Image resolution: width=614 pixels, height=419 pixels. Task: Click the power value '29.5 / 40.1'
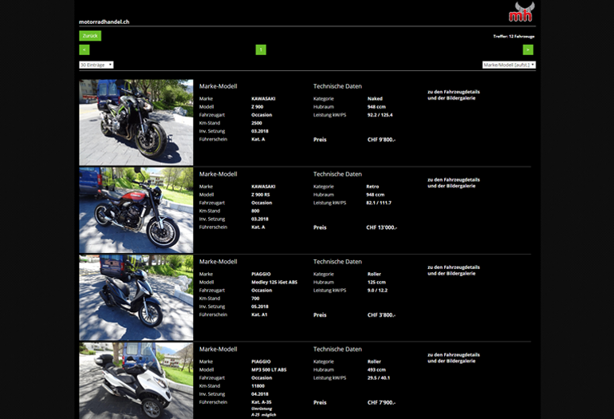(379, 377)
